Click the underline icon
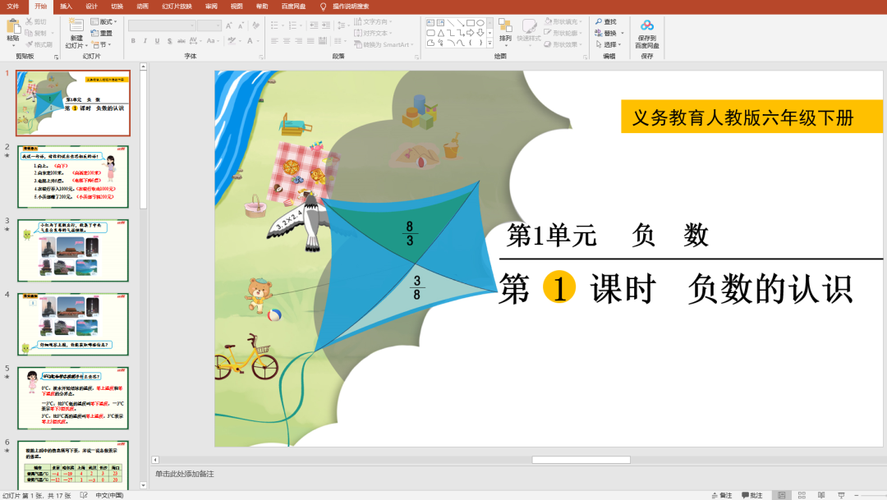This screenshot has width=887, height=500. [x=157, y=40]
